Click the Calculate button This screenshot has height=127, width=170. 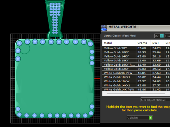[140, 118]
